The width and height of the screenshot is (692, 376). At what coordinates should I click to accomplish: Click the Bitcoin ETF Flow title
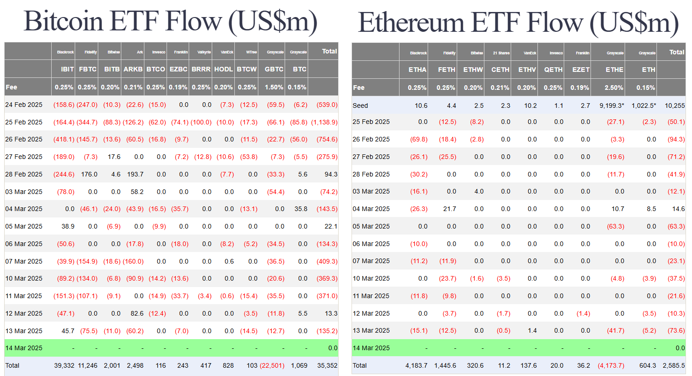[171, 21]
